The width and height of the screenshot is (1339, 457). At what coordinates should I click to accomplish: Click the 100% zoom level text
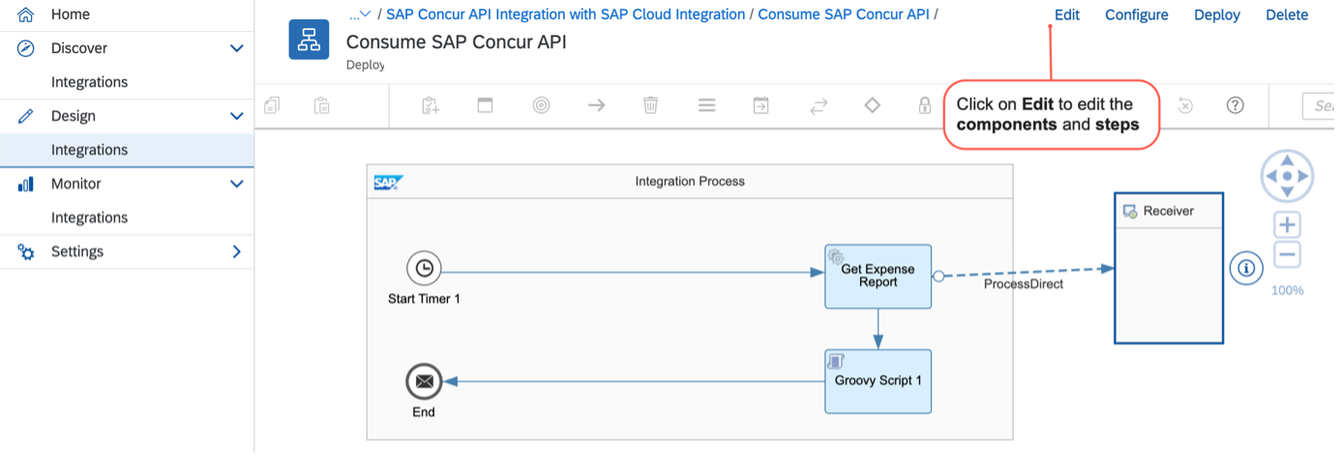(1287, 290)
